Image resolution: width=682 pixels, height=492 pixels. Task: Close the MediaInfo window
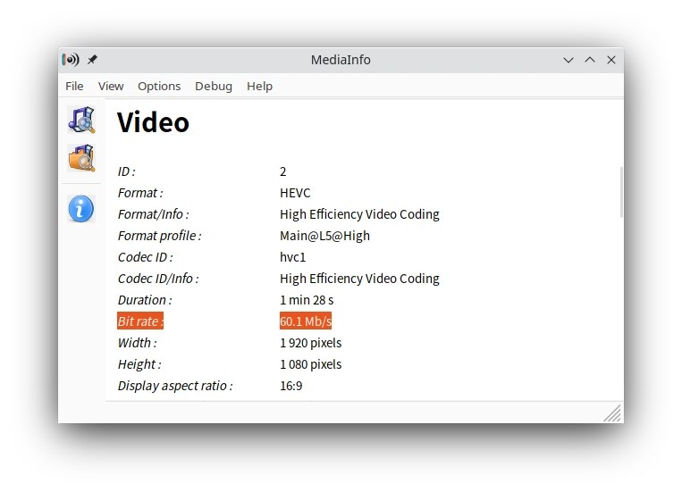[611, 60]
